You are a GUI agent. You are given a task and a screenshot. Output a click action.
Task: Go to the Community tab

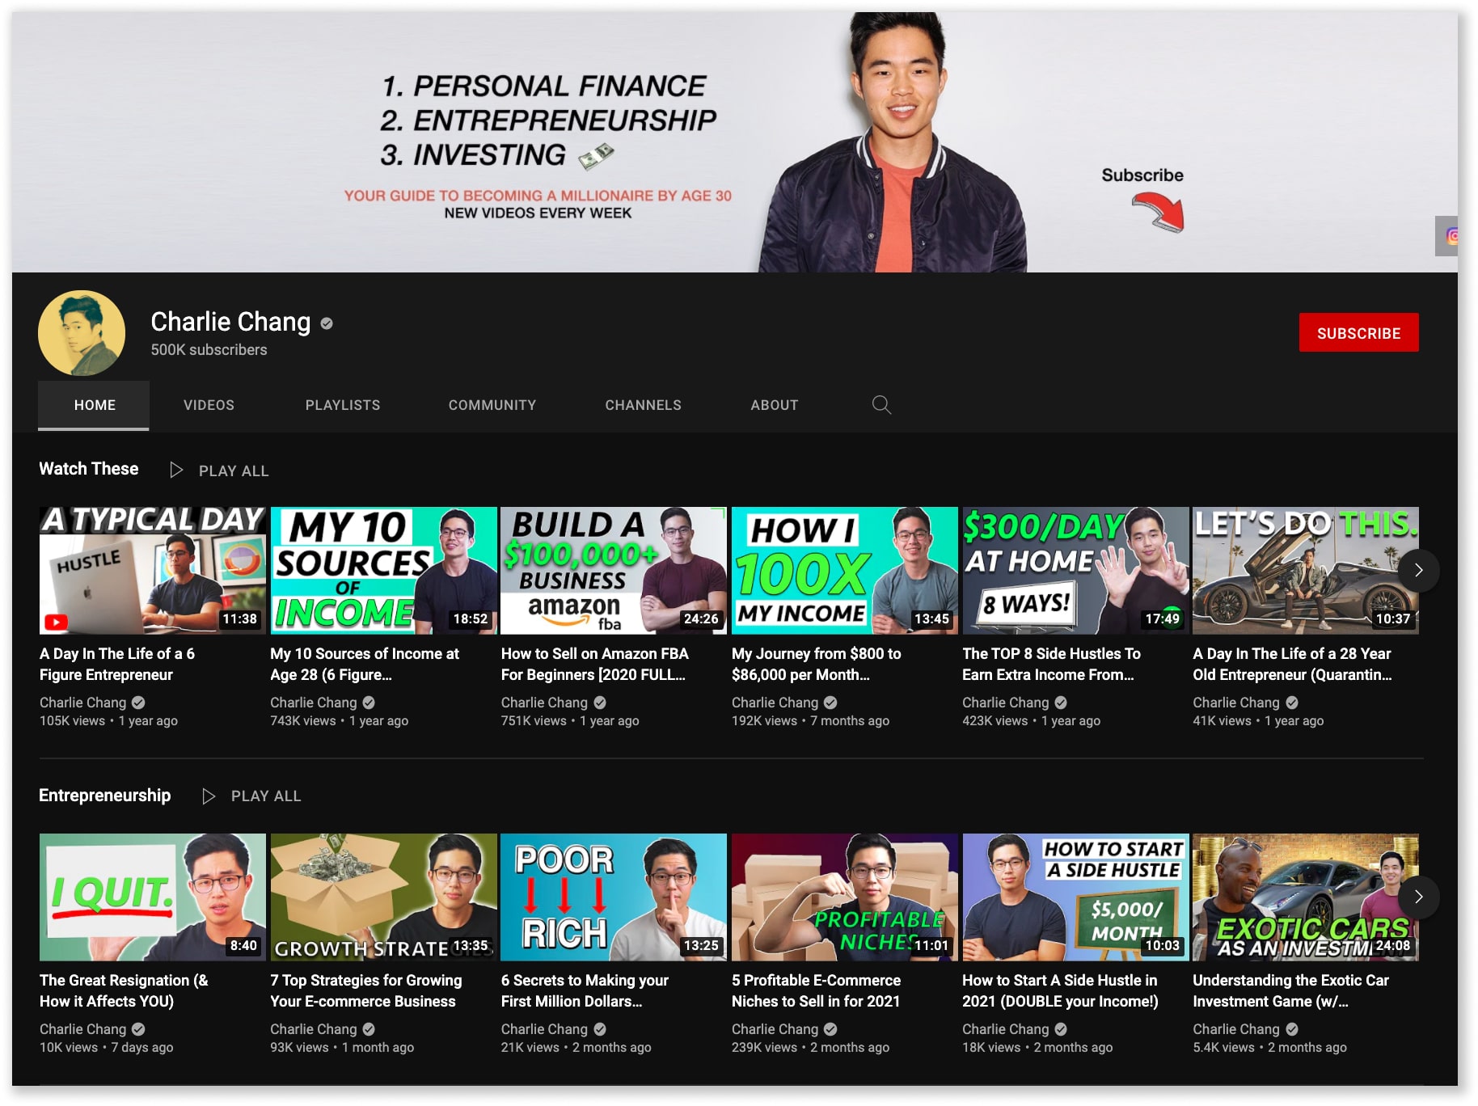coord(492,405)
